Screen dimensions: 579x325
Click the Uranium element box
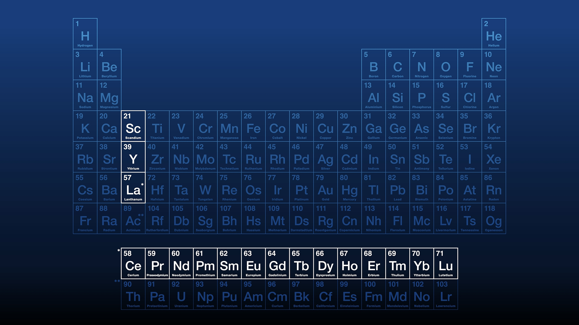point(181,294)
